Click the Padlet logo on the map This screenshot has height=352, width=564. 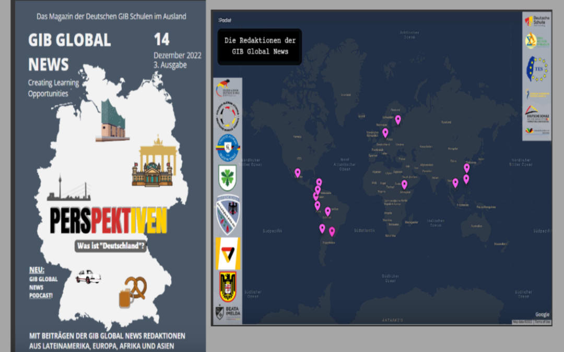tap(225, 20)
